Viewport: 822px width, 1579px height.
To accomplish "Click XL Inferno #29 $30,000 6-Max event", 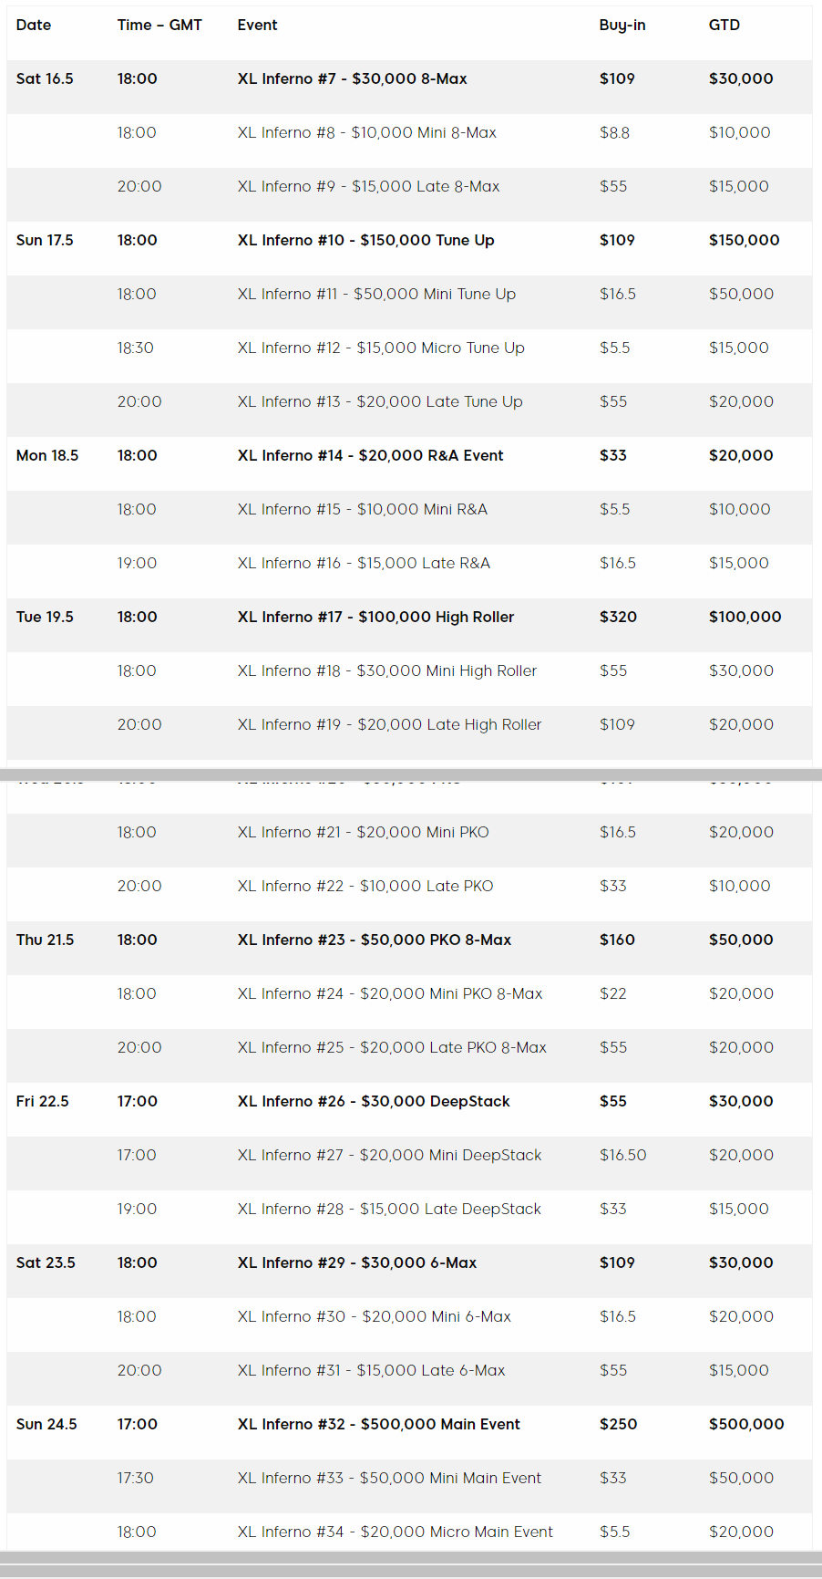I will pyautogui.click(x=357, y=1262).
